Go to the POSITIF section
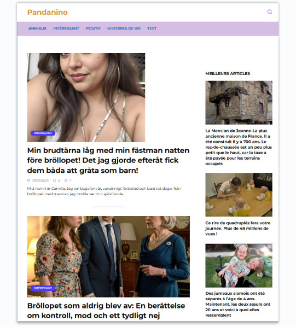The height and width of the screenshot is (327, 296). (93, 28)
